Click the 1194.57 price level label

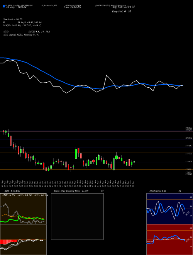(189, 146)
